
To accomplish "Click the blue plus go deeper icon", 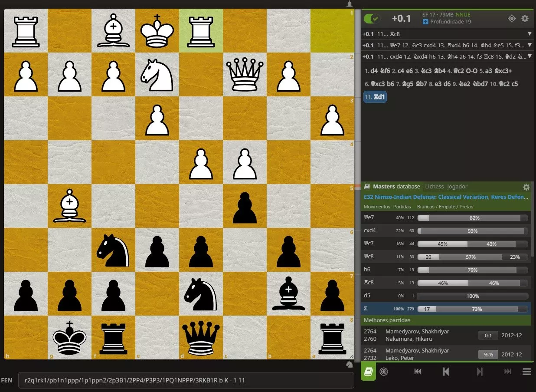I will tap(425, 22).
